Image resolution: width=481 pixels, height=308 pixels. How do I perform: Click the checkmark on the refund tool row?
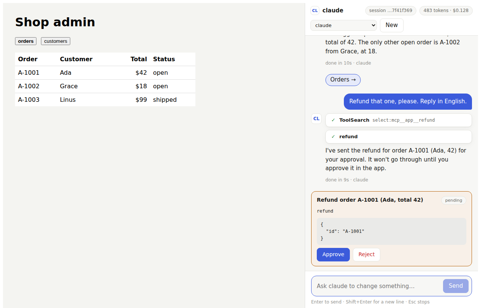click(x=333, y=137)
